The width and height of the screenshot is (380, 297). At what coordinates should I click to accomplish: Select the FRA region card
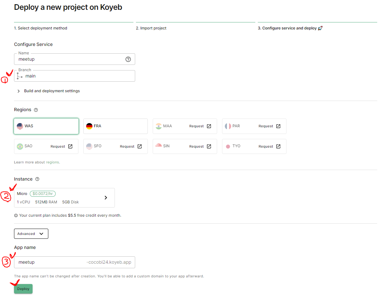115,126
